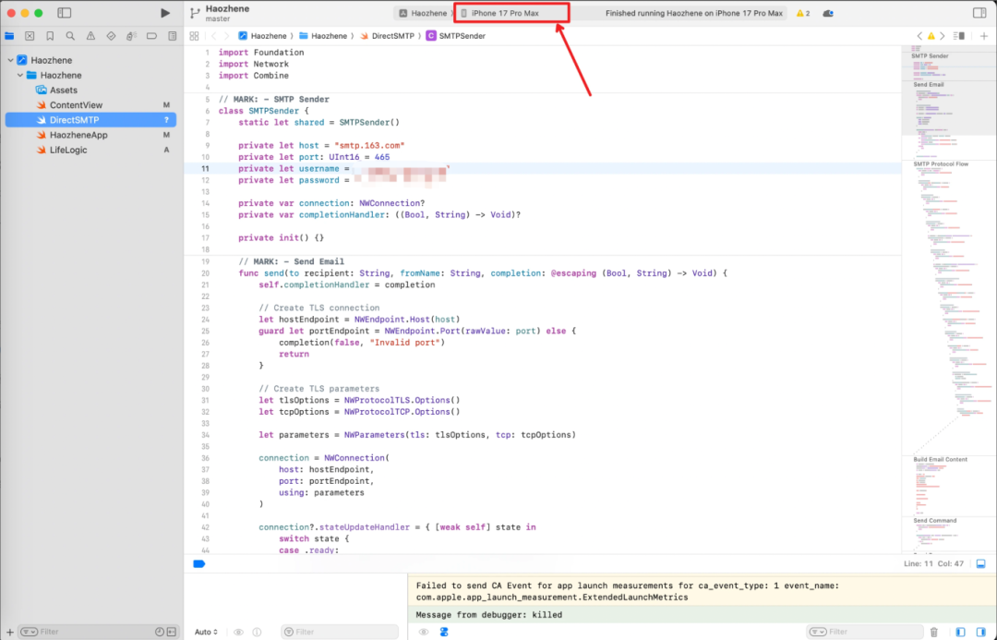Image resolution: width=997 pixels, height=640 pixels.
Task: Choose the iPhone 17 Pro Max destination
Action: [505, 13]
